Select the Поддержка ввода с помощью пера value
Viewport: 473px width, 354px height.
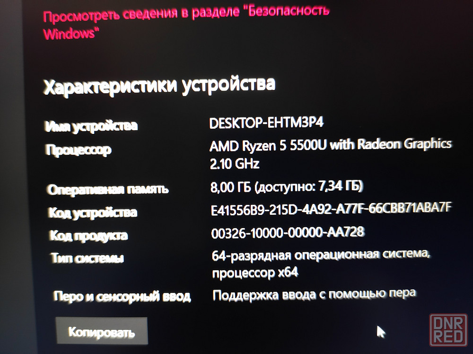(314, 294)
